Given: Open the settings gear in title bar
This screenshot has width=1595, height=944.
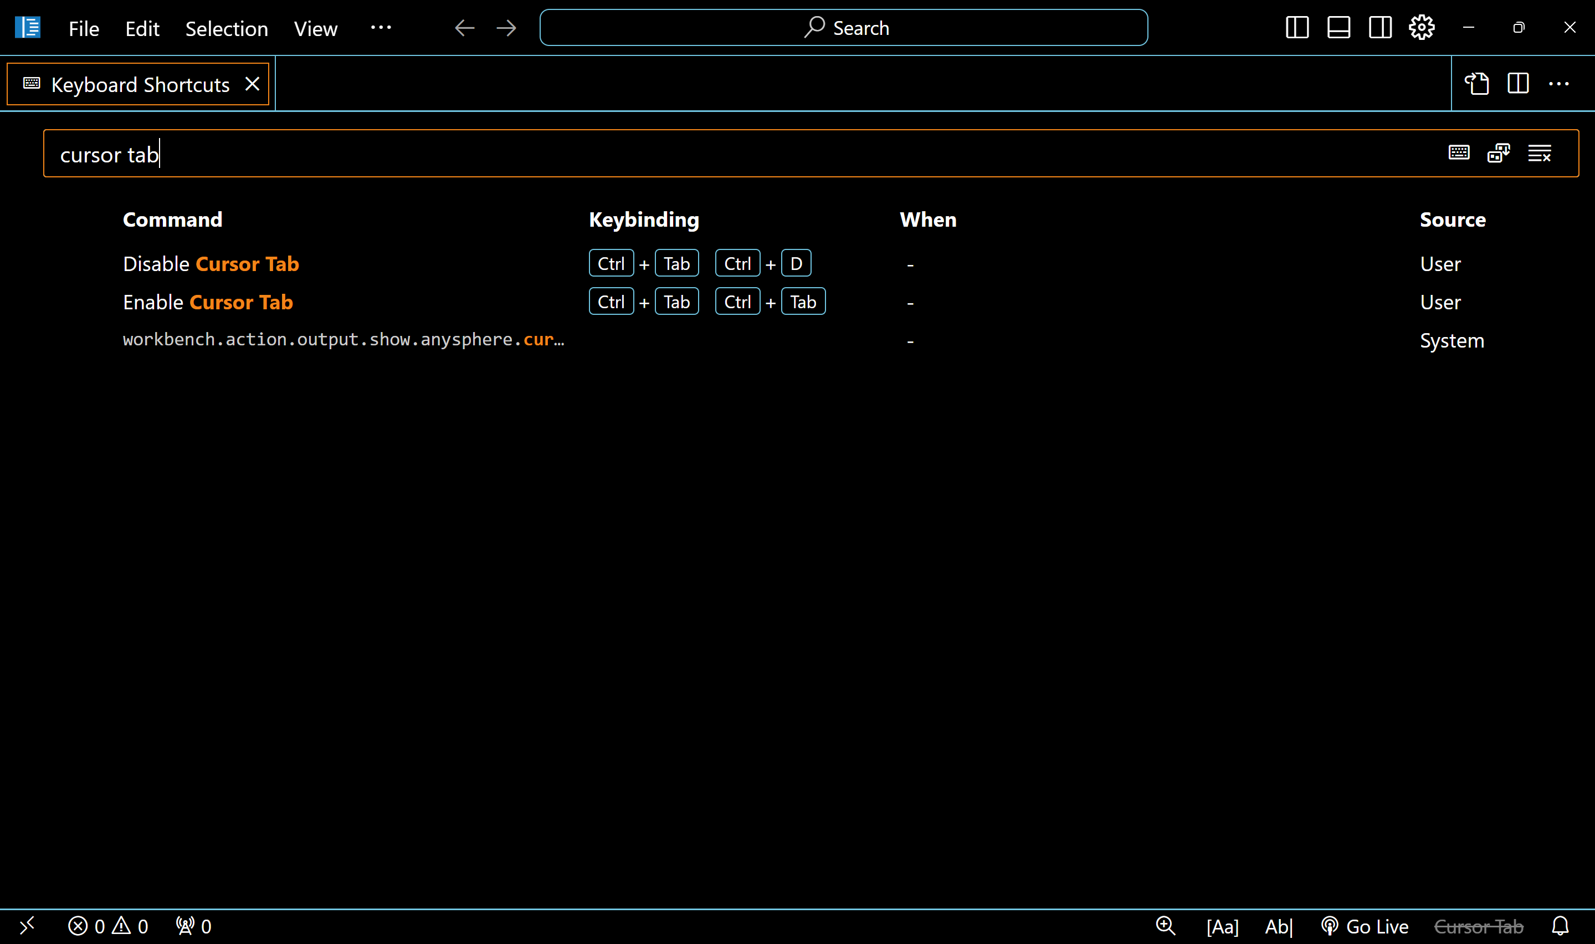Looking at the screenshot, I should 1422,27.
